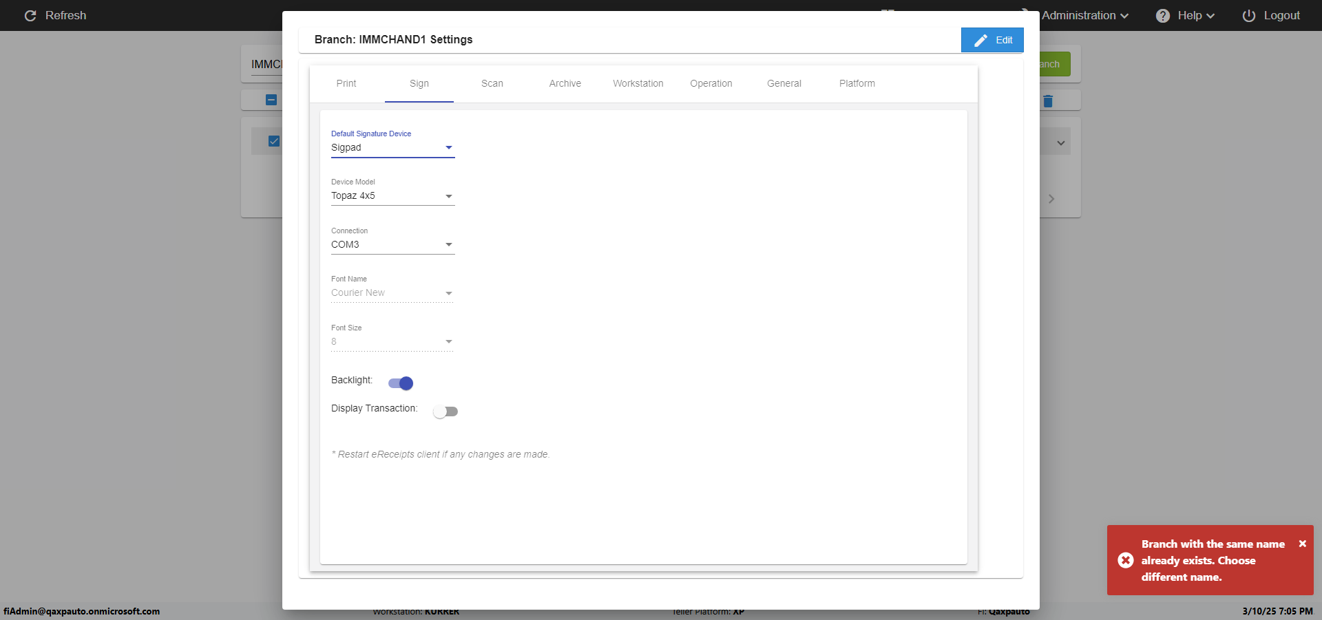Open the Font Name dropdown

coord(393,293)
